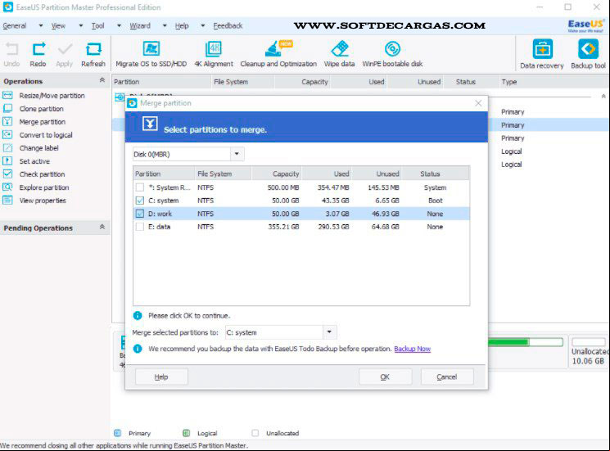610x451 pixels.
Task: Click the green disk usage bar
Action: coord(525,342)
